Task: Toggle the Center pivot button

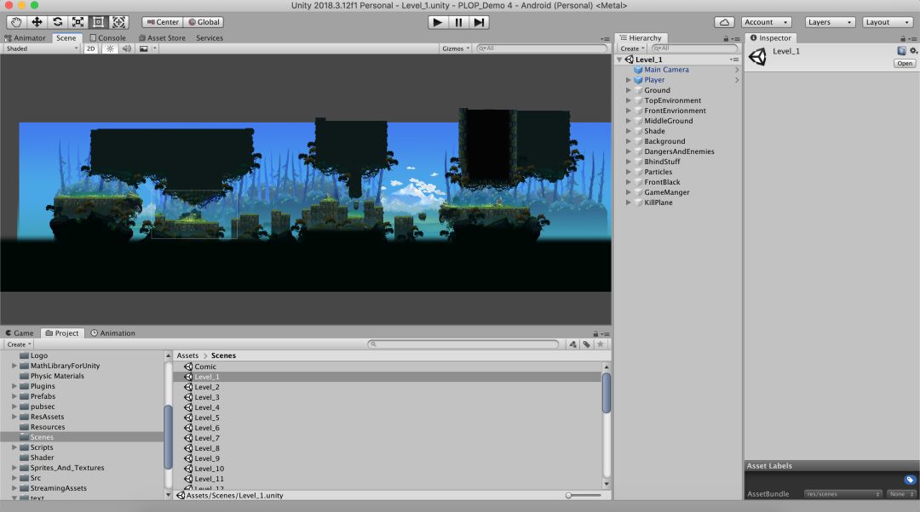Action: [162, 22]
